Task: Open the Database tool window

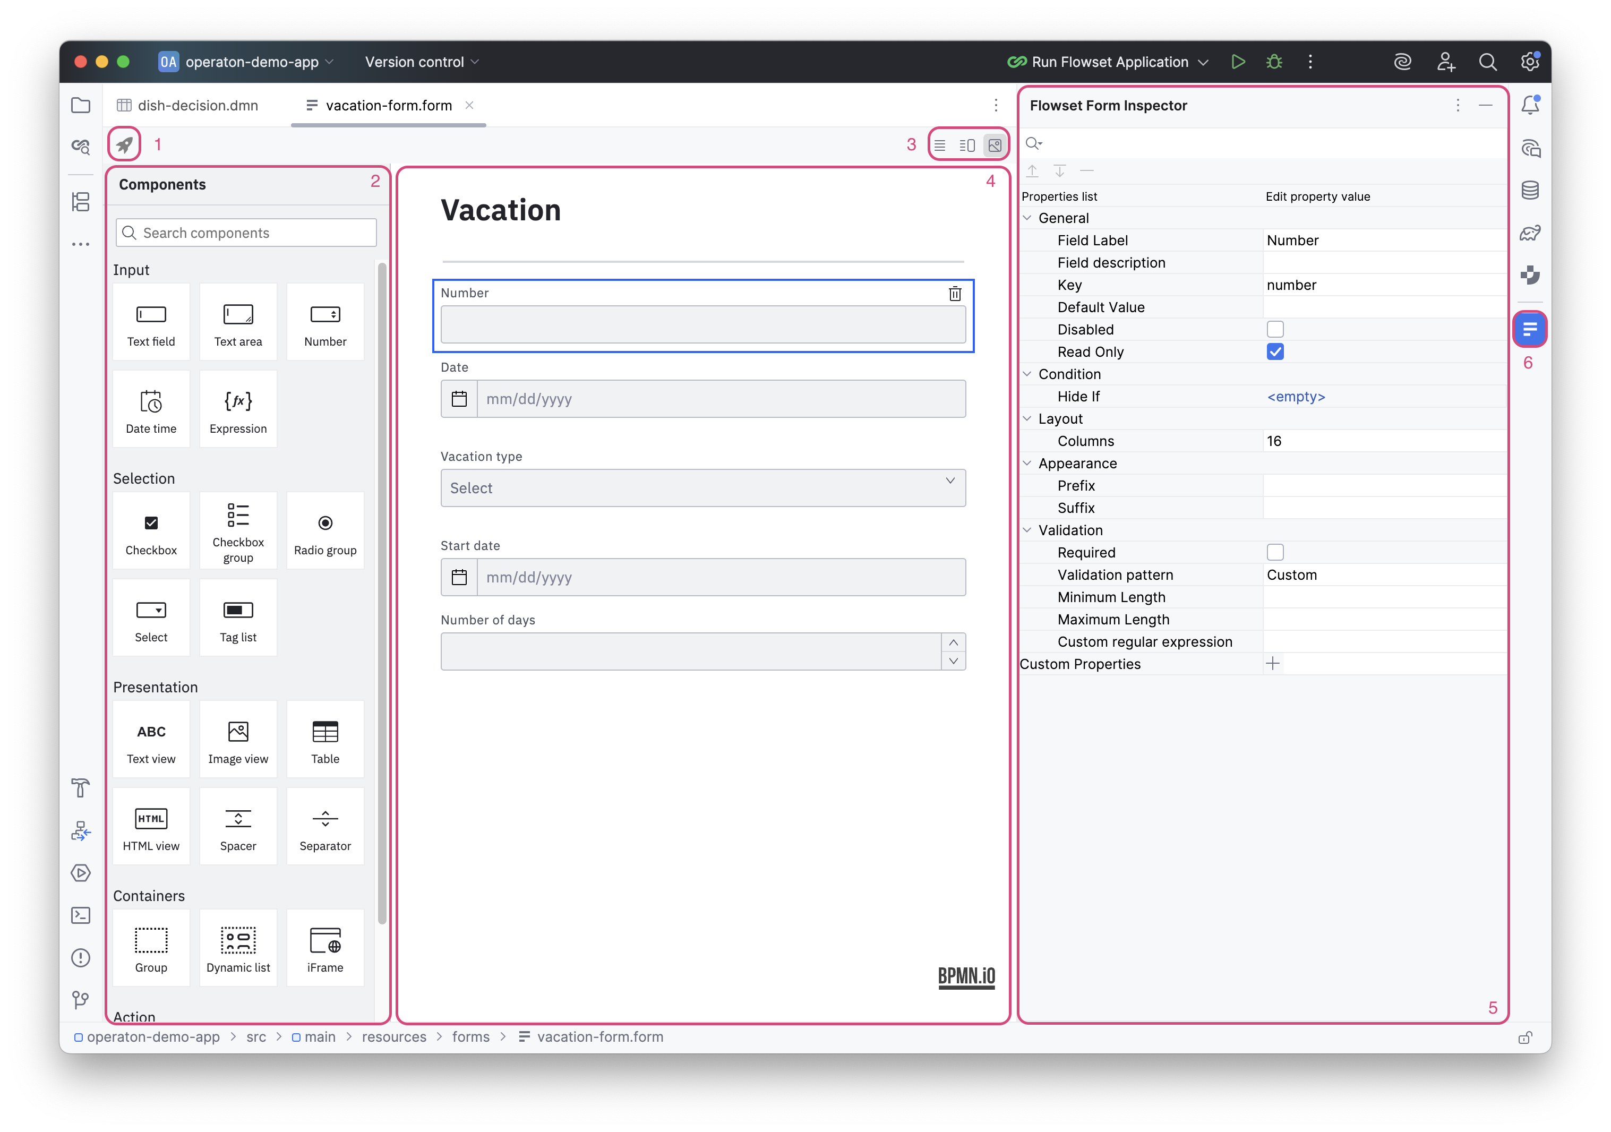Action: coord(1530,190)
